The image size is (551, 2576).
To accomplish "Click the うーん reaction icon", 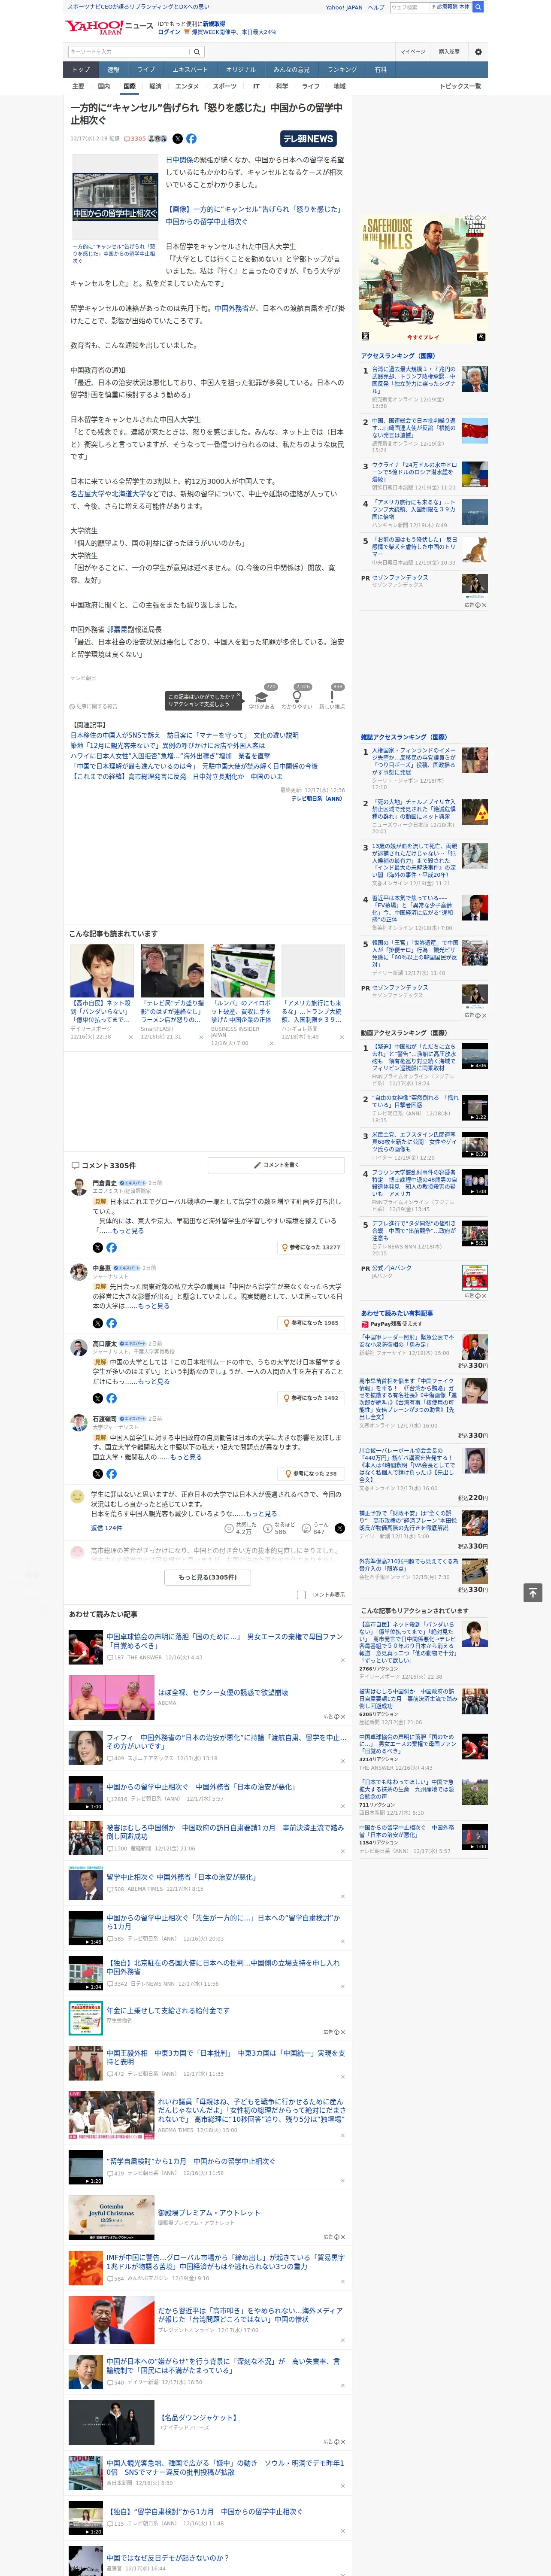I will tap(306, 1528).
